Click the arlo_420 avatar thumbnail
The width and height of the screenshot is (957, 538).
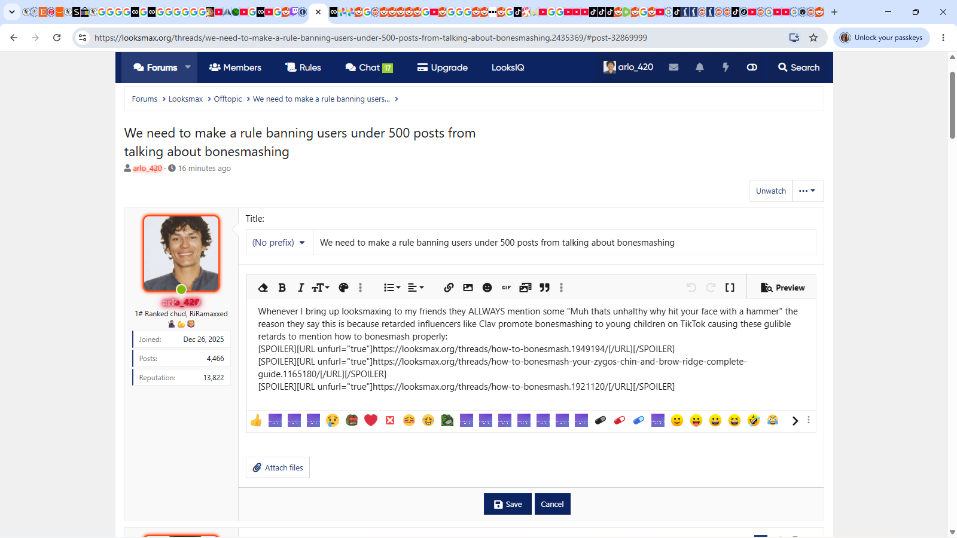click(609, 67)
